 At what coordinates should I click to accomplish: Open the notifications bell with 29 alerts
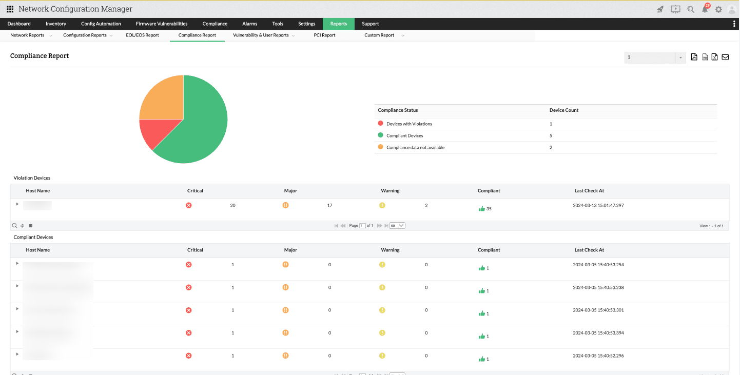click(x=705, y=9)
